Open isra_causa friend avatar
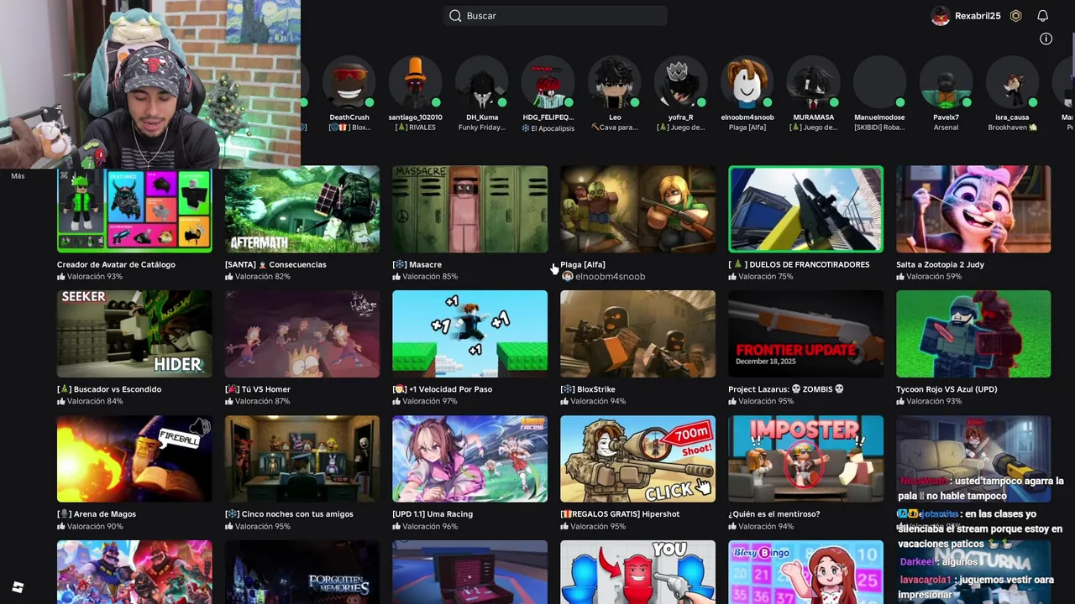 coord(1012,82)
